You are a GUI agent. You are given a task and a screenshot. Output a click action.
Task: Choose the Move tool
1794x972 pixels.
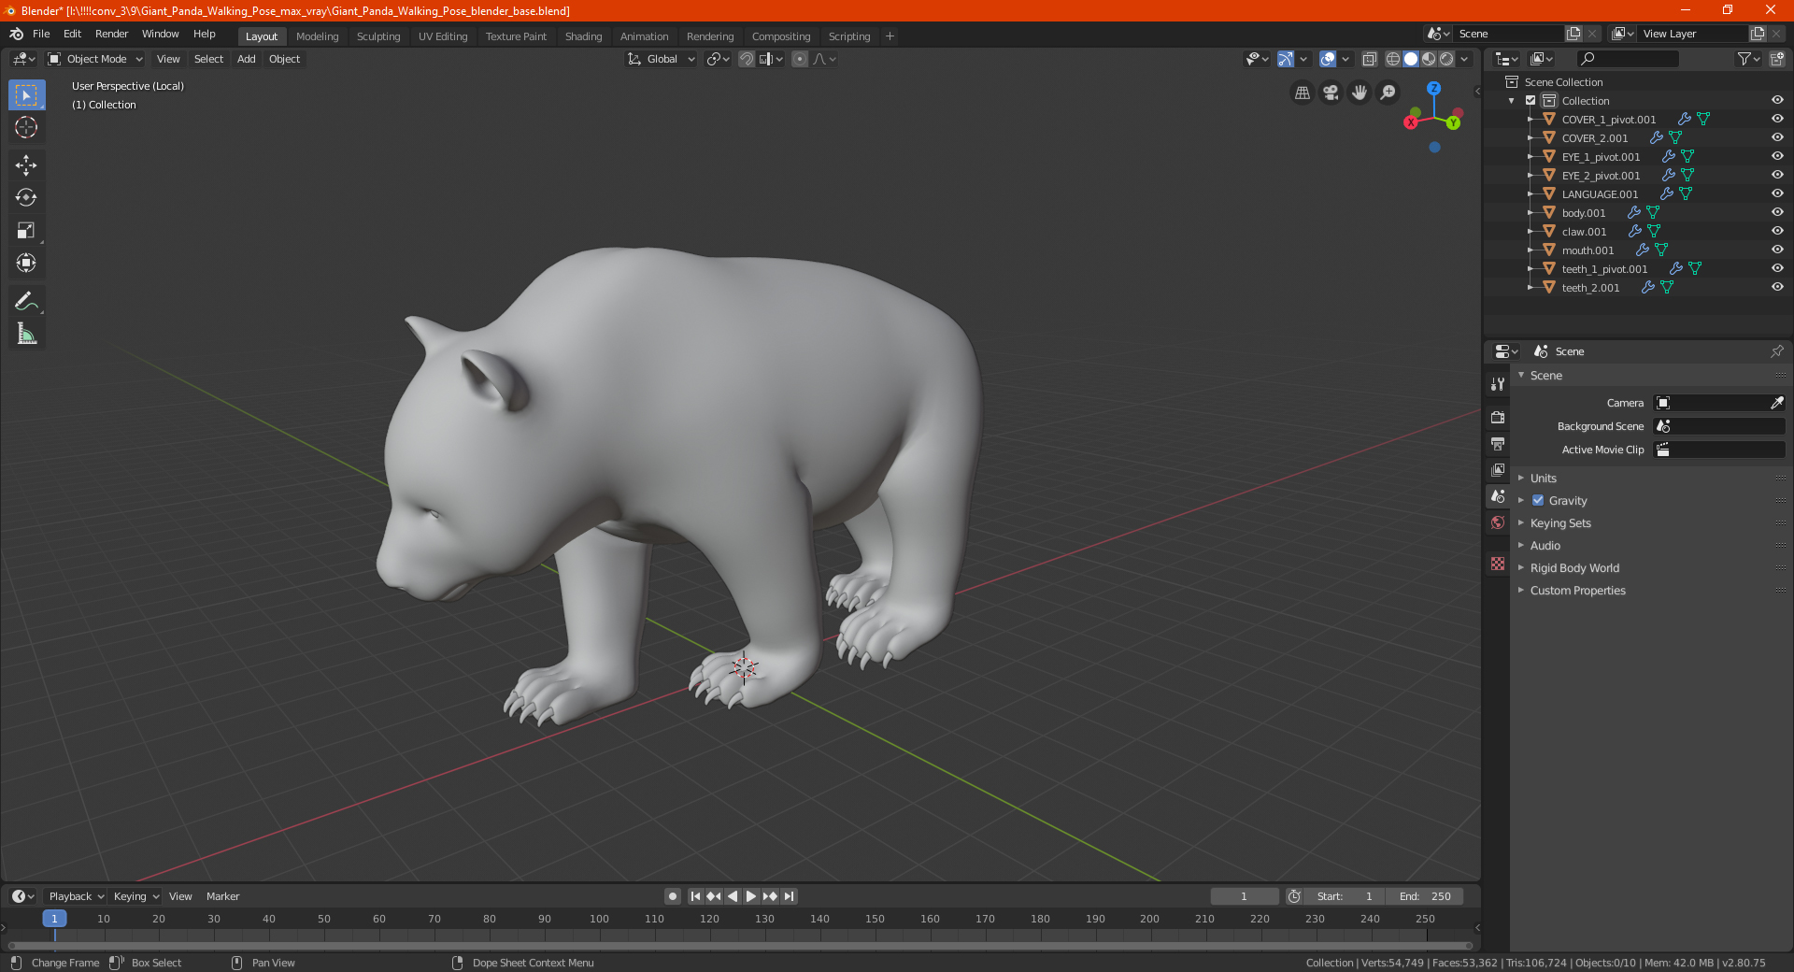tap(26, 165)
